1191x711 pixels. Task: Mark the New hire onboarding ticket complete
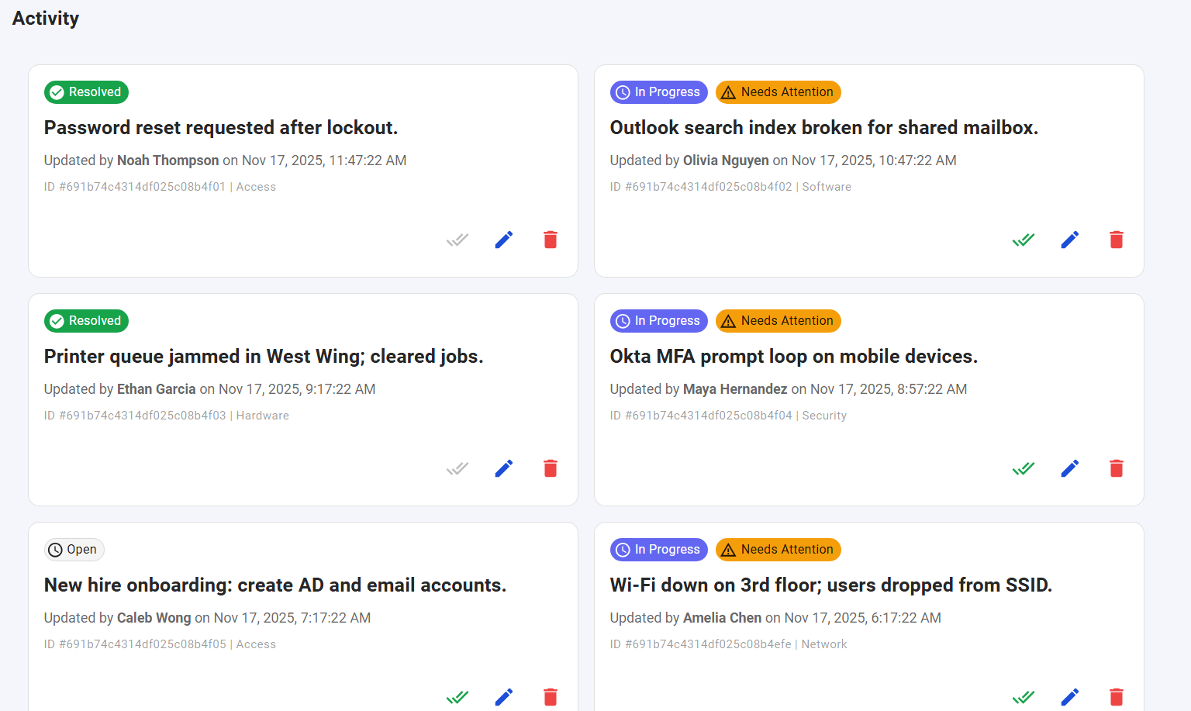457,697
